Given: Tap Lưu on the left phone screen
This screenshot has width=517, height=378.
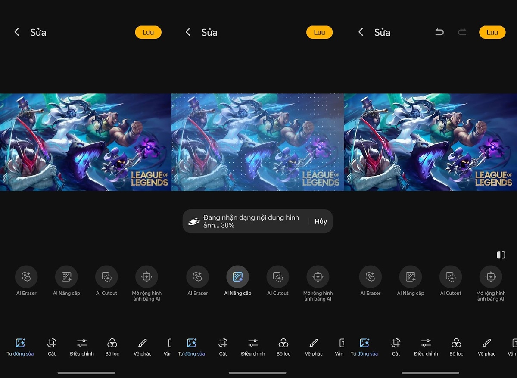Looking at the screenshot, I should (148, 32).
